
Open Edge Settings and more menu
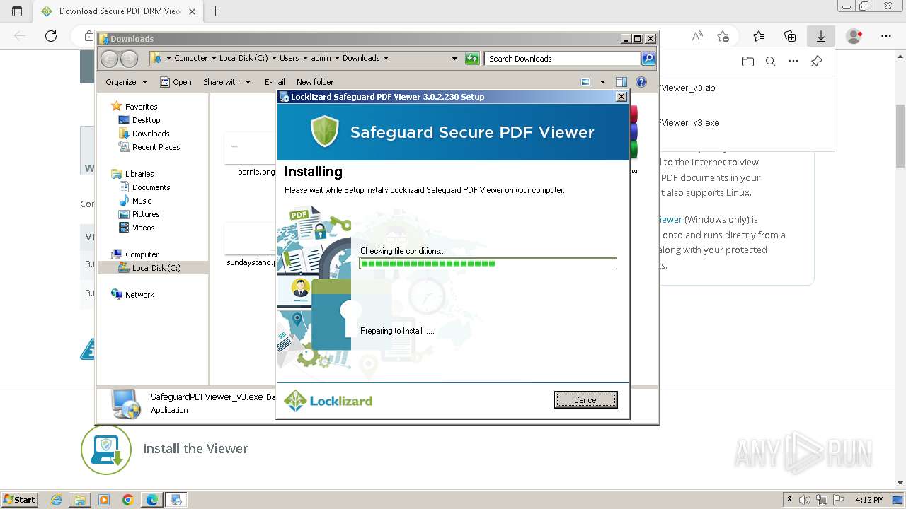pos(886,36)
